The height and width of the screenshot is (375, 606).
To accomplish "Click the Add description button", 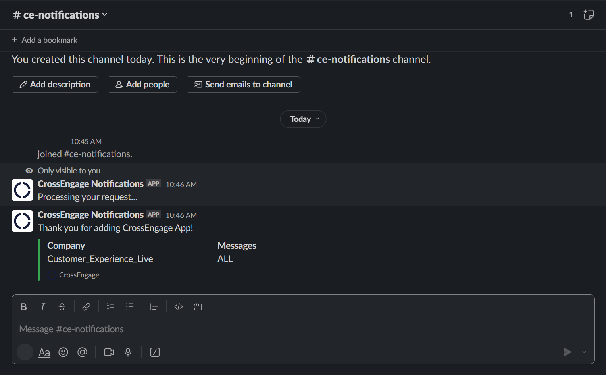I will click(55, 85).
